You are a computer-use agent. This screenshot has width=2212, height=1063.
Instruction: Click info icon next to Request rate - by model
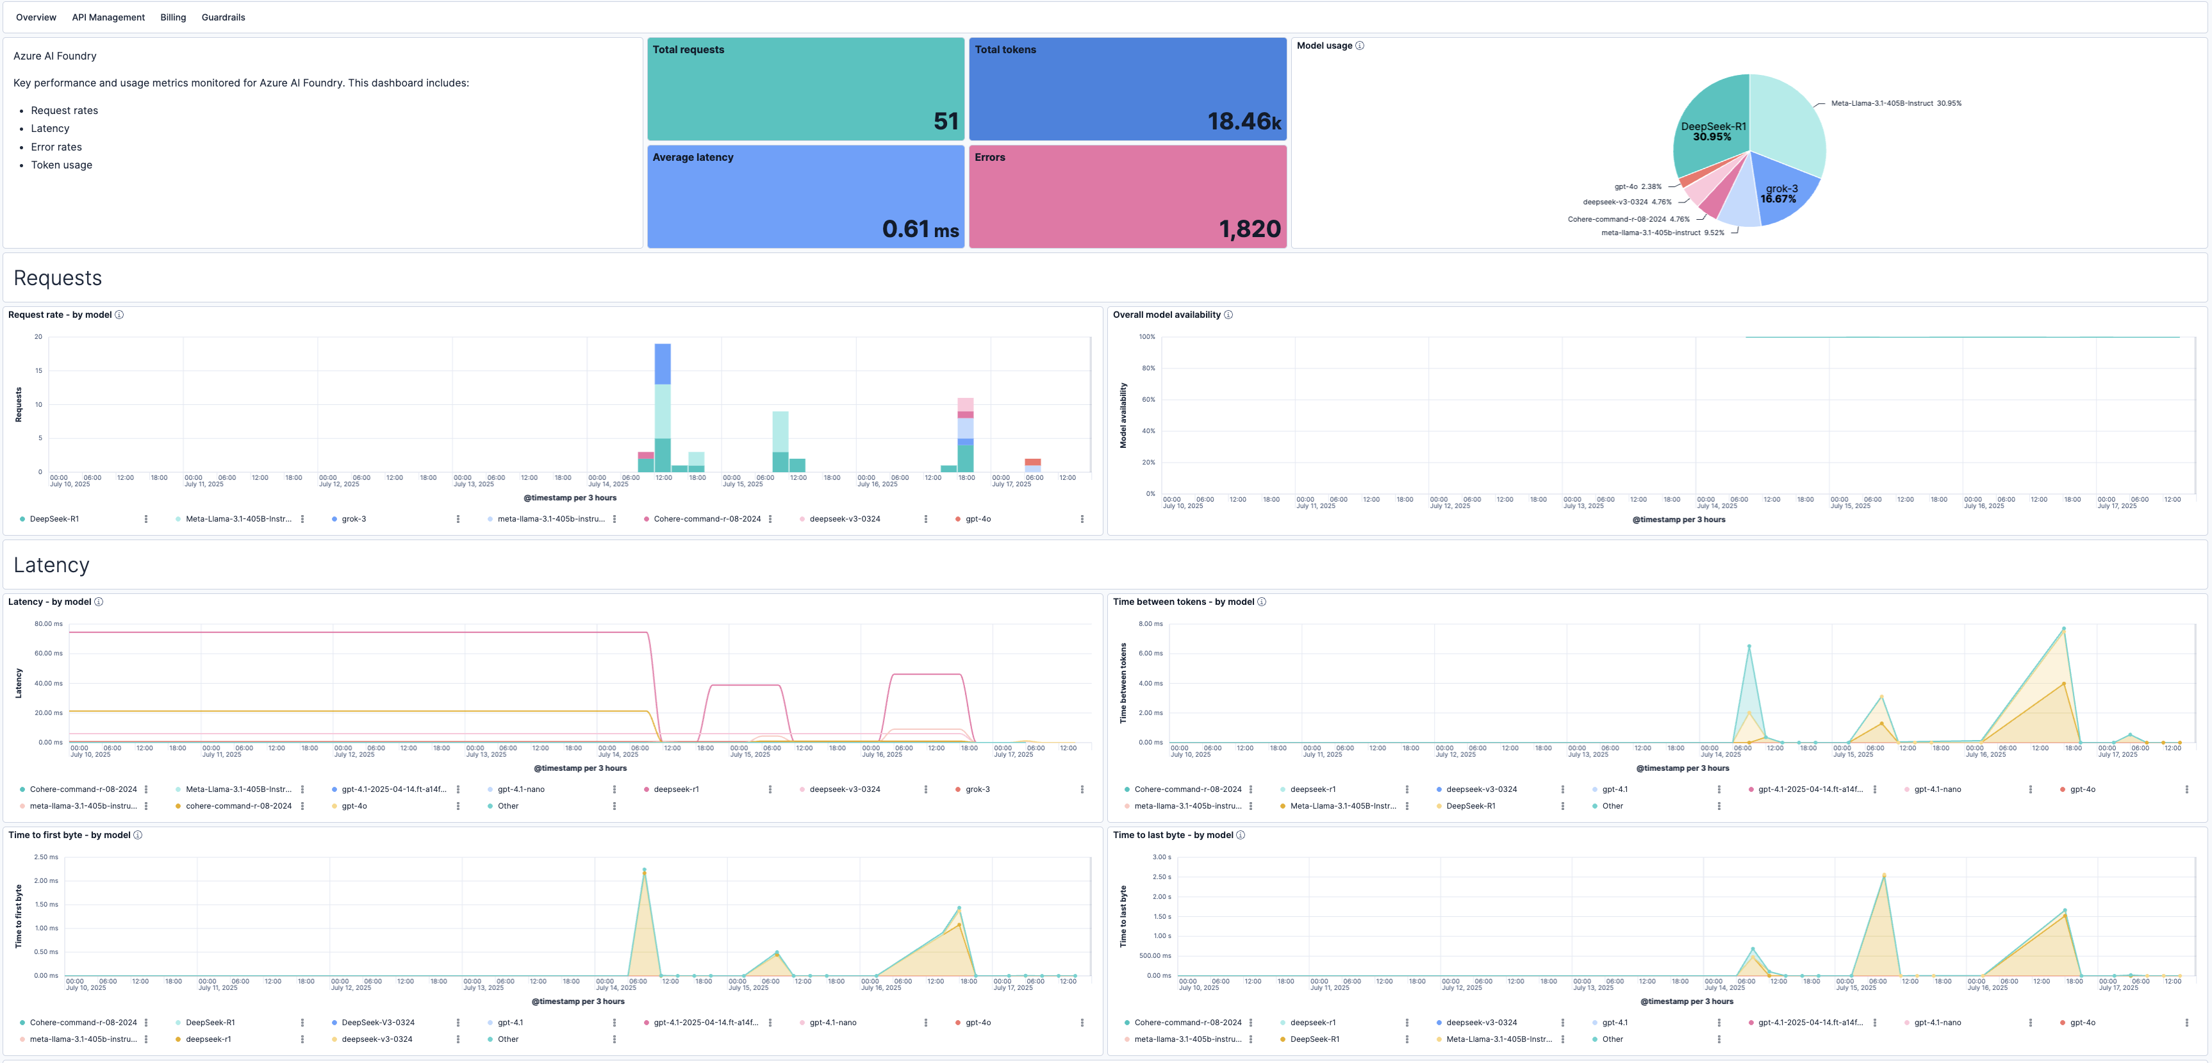coord(119,315)
